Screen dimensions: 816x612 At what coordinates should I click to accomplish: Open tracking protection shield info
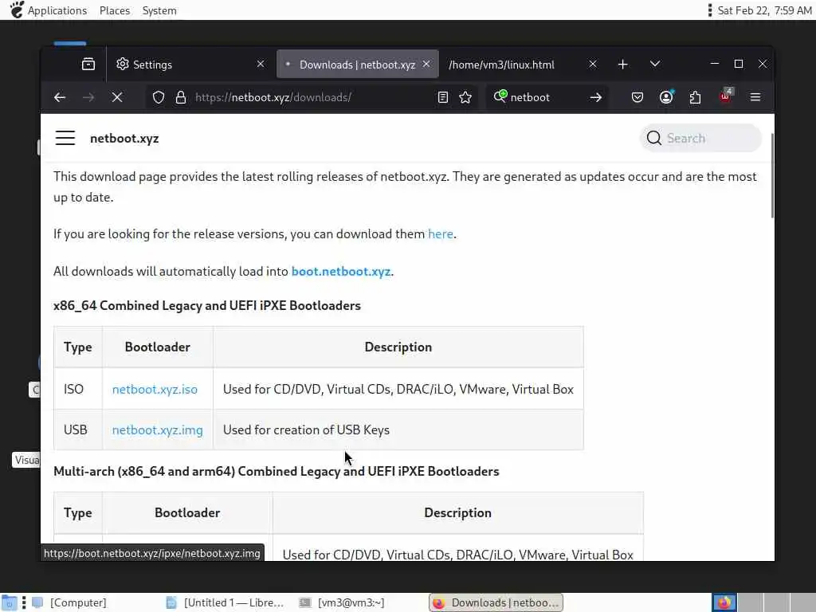coord(159,97)
